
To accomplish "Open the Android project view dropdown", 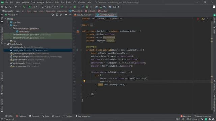I will click(x=11, y=15).
